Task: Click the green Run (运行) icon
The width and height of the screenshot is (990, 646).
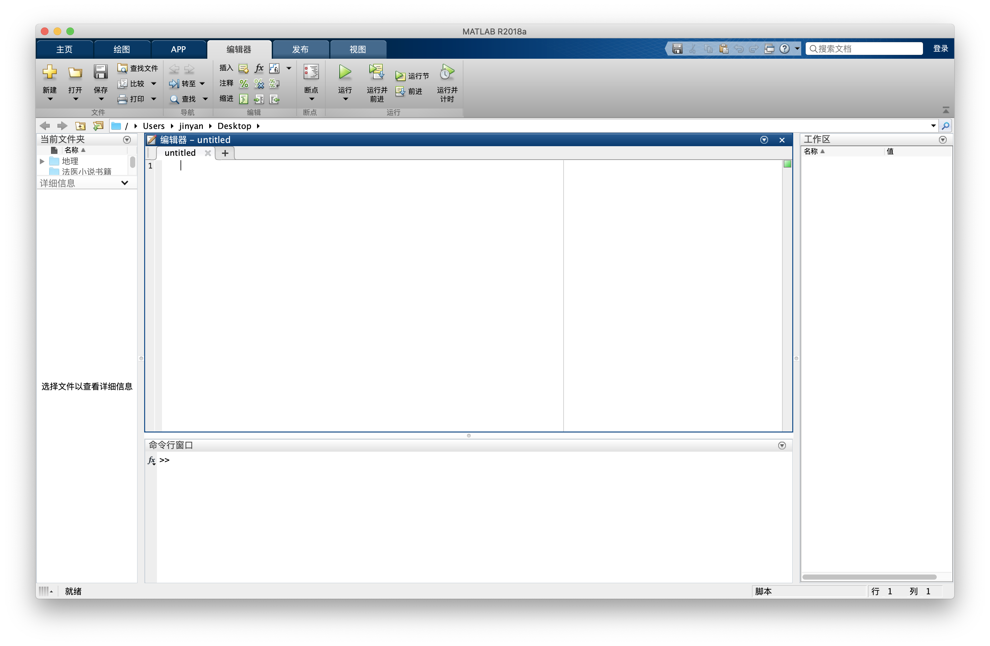Action: (x=345, y=72)
